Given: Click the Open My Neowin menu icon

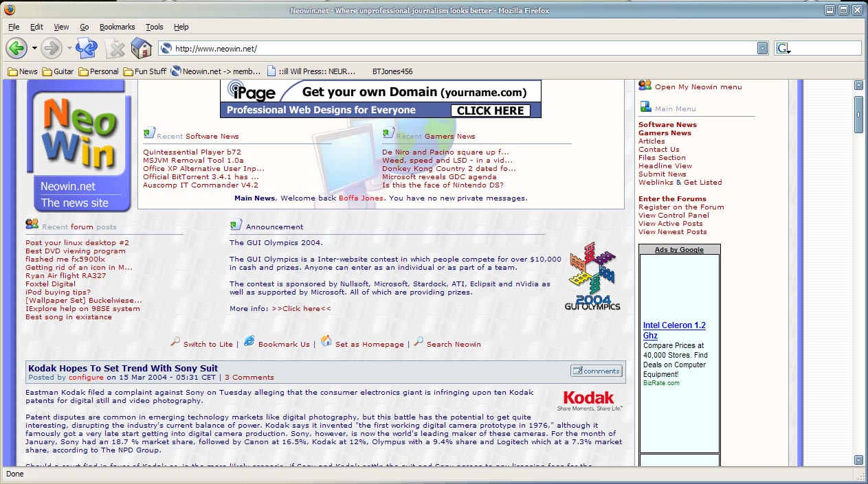Looking at the screenshot, I should click(x=645, y=85).
